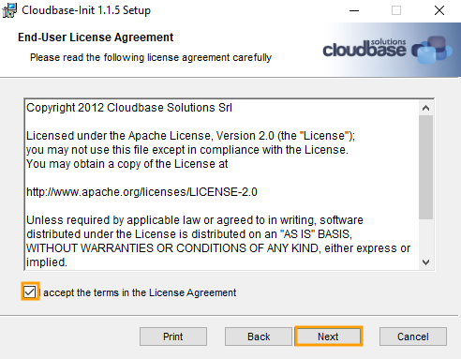Minimize the setup window
Image resolution: width=461 pixels, height=359 pixels.
coord(354,10)
